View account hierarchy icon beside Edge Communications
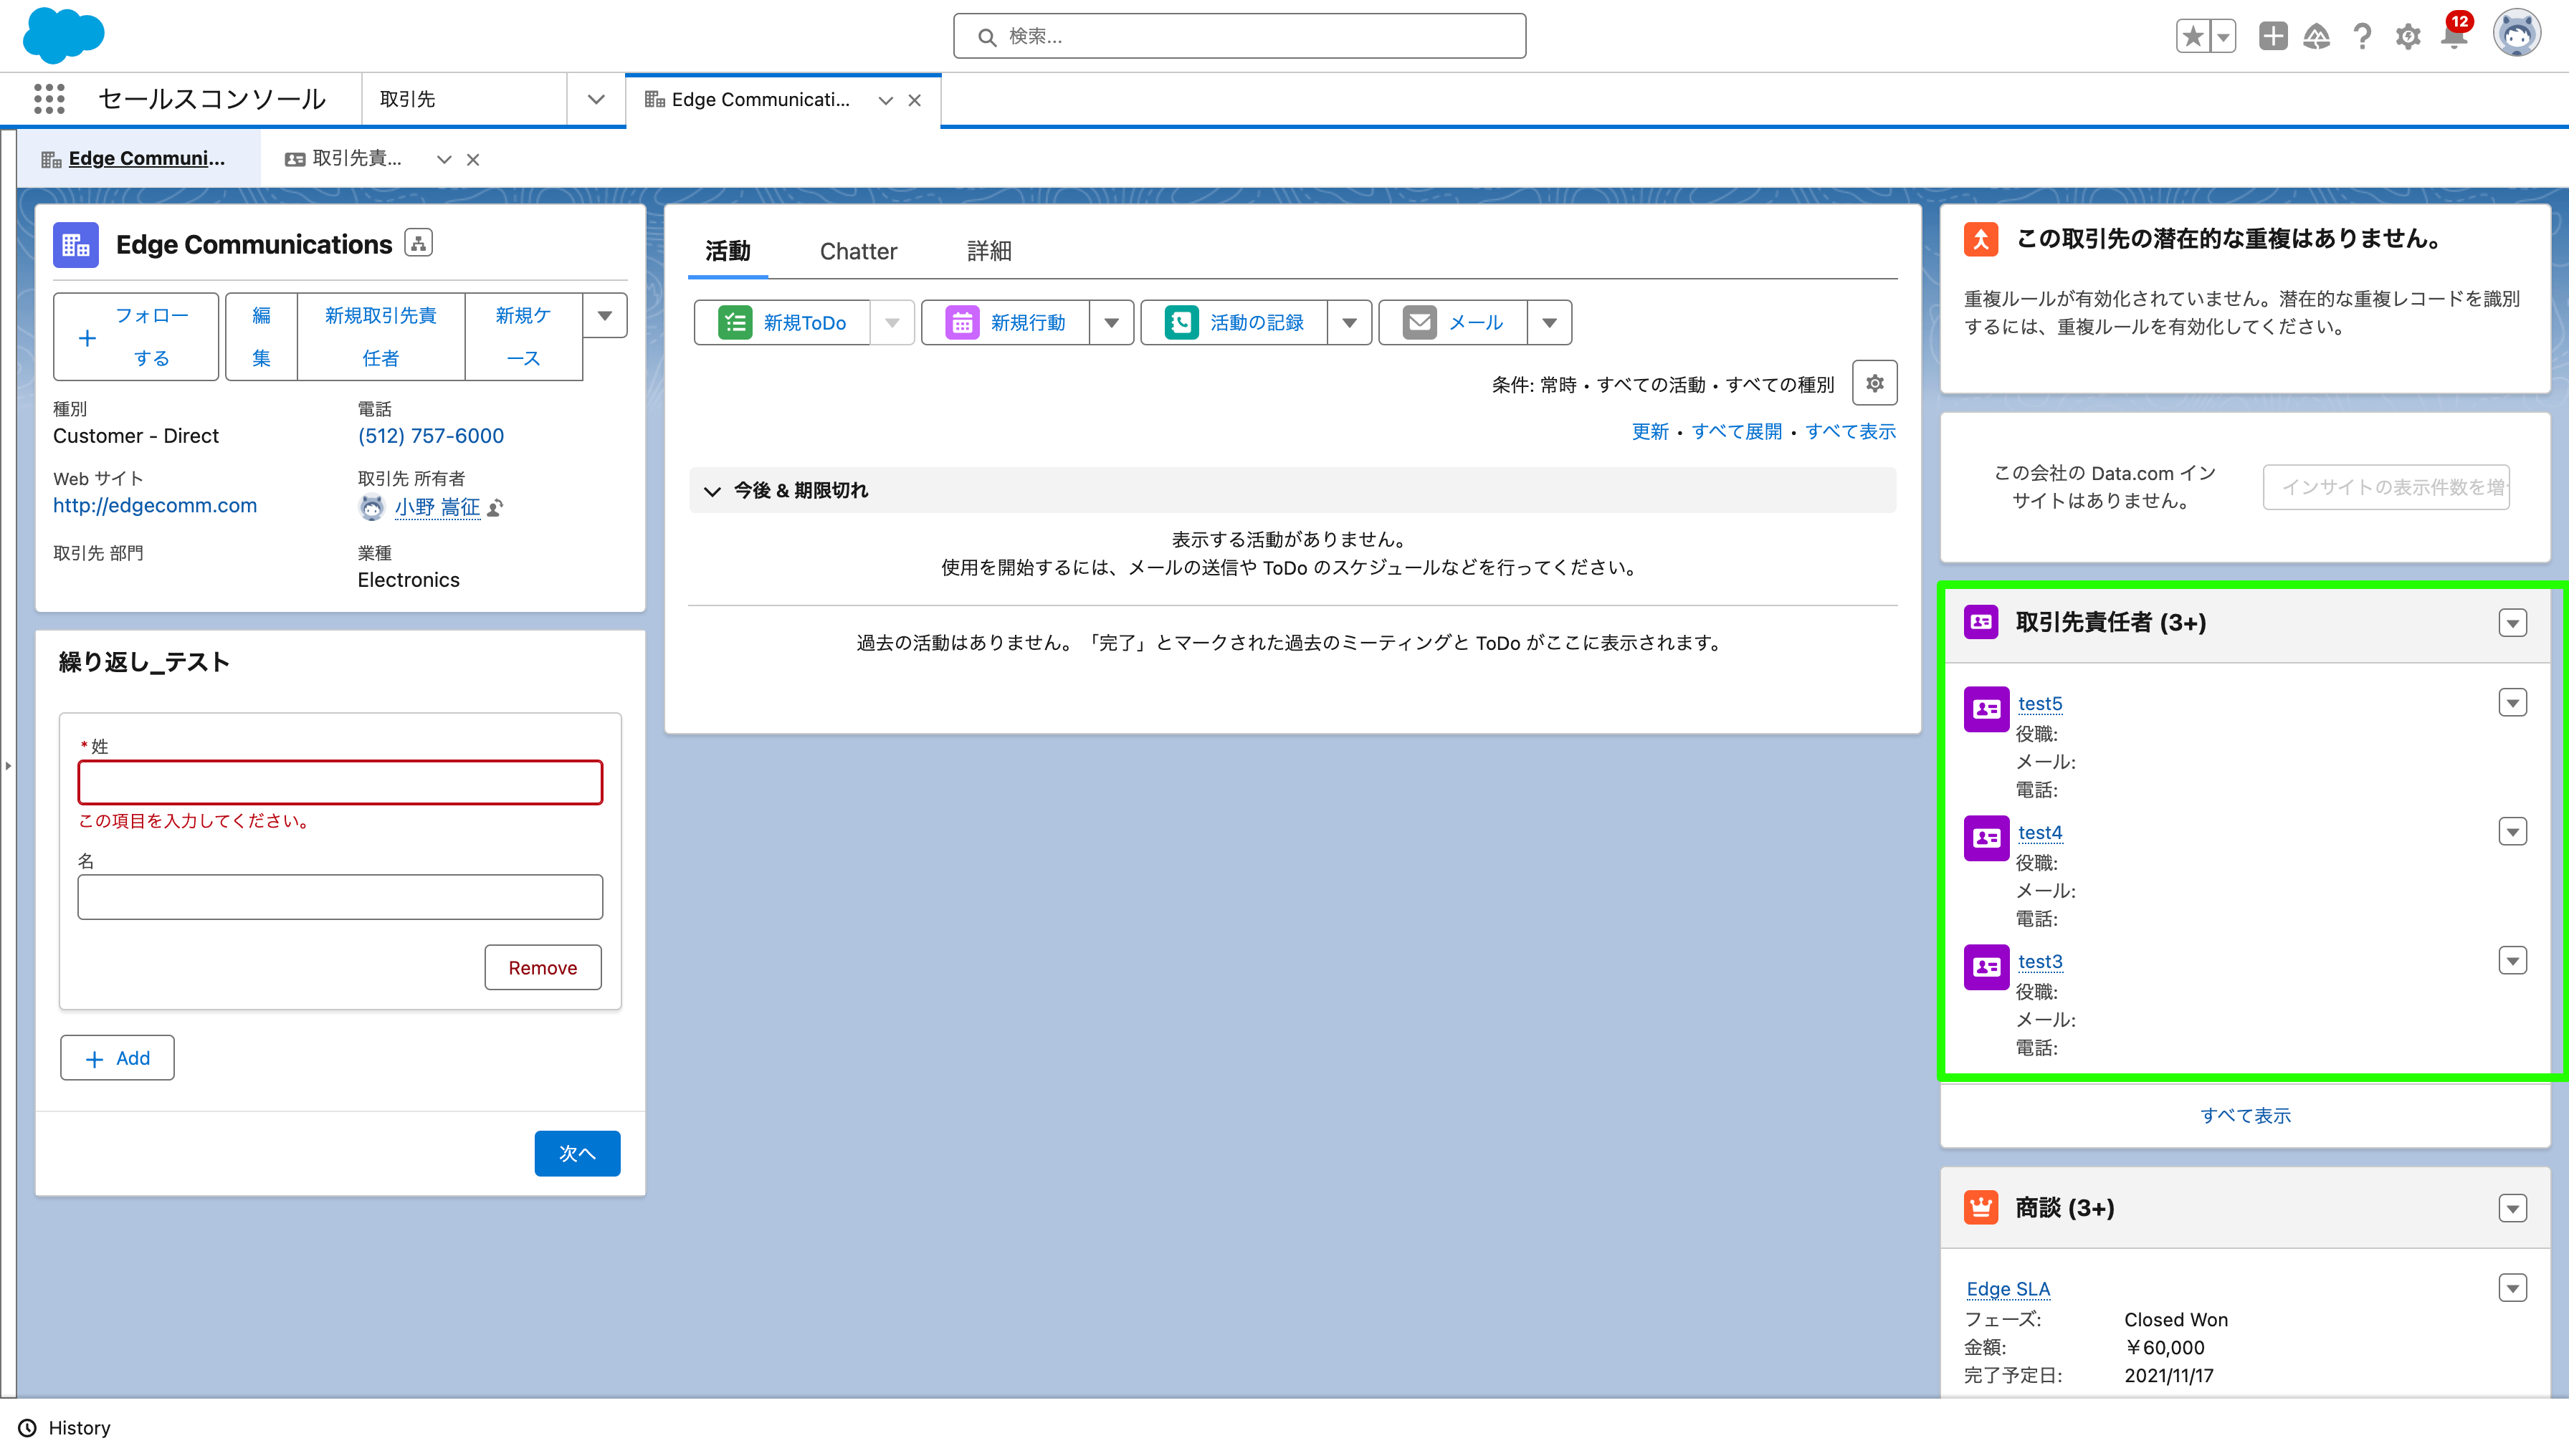 (418, 242)
